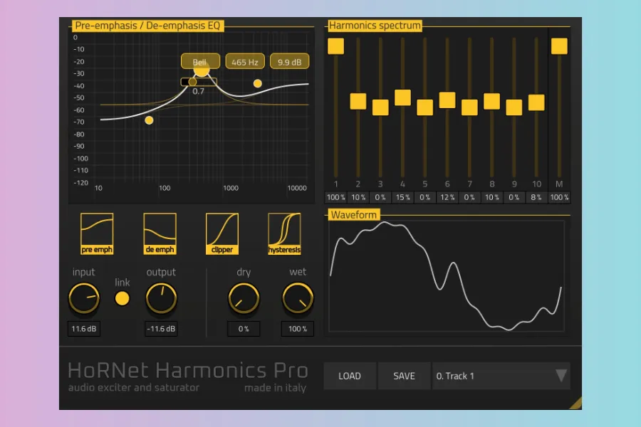Open the Track 1 preset dropdown arrow
The height and width of the screenshot is (427, 641).
pos(561,376)
